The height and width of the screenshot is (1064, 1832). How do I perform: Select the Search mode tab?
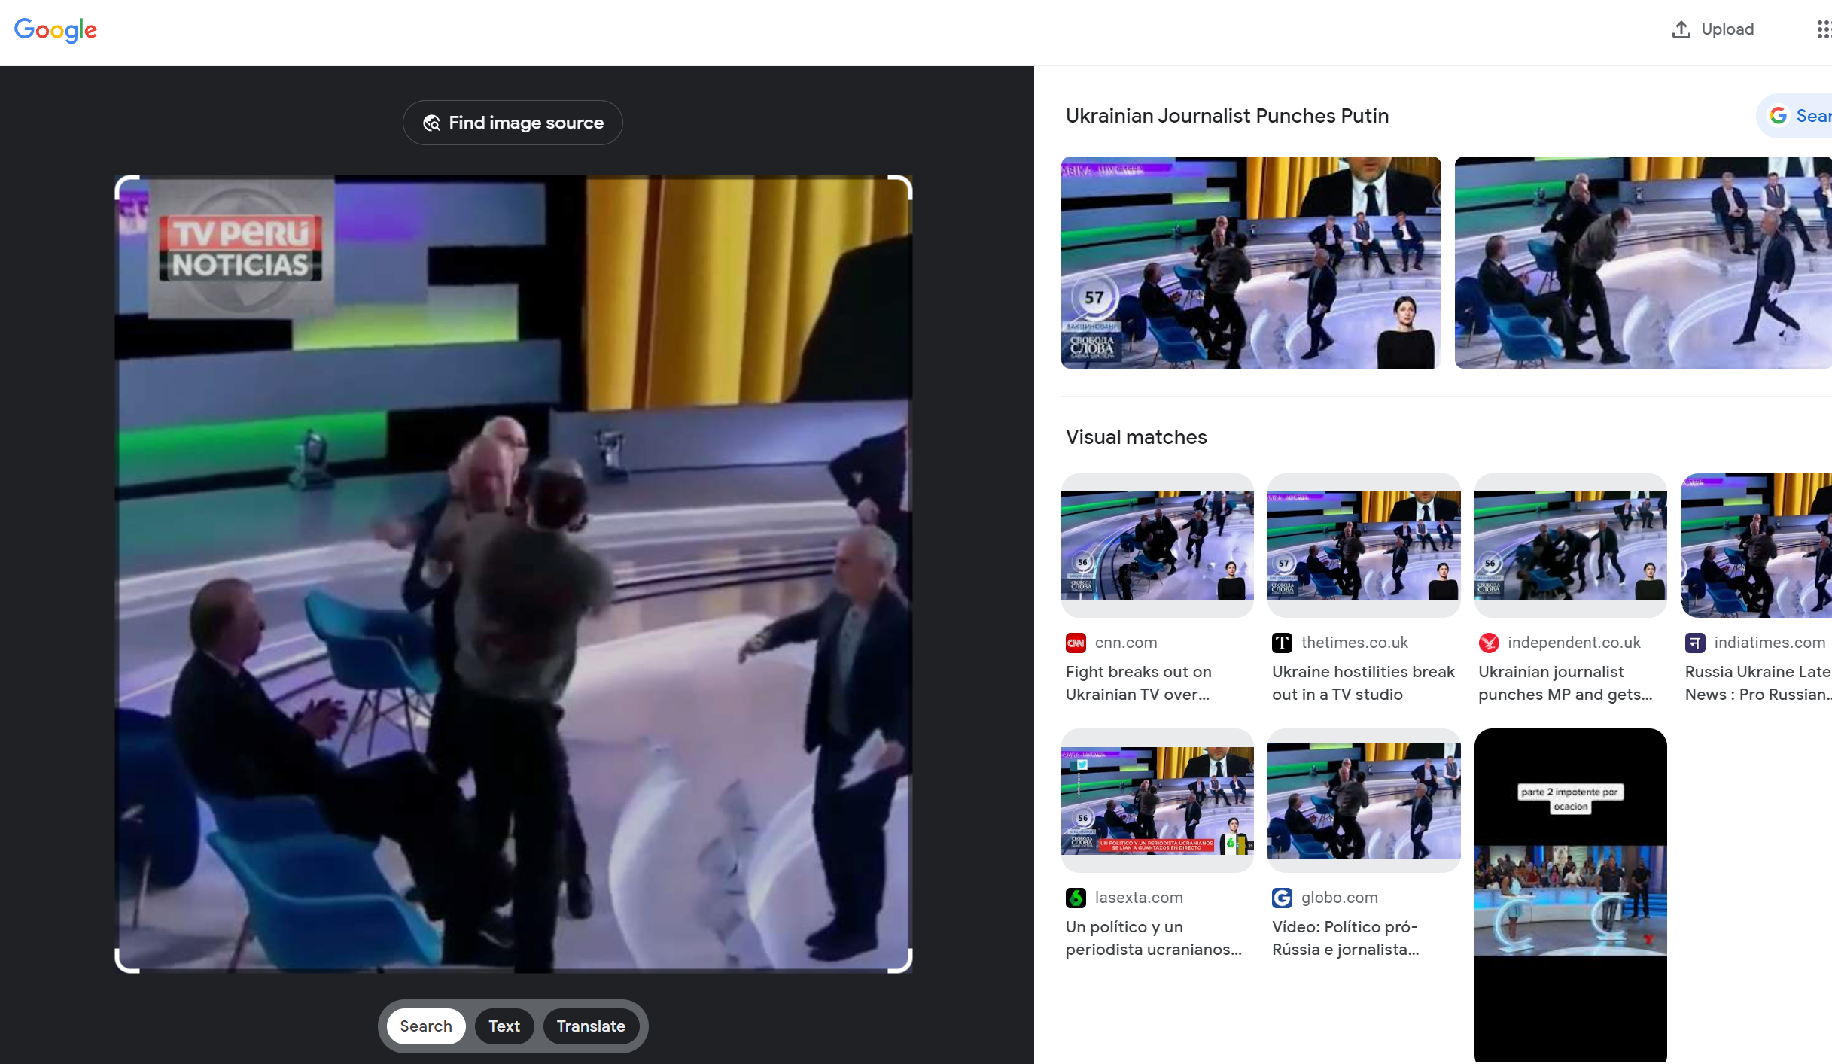426,1026
